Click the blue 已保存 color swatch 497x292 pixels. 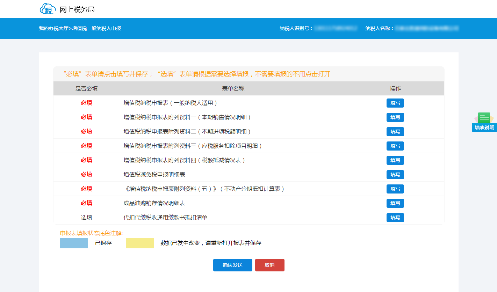(74, 243)
